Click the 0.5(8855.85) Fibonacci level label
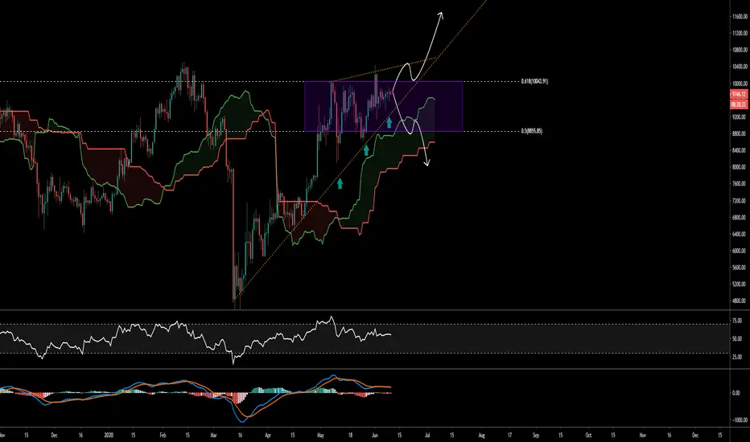Screen dimensions: 750x442 tap(531, 131)
